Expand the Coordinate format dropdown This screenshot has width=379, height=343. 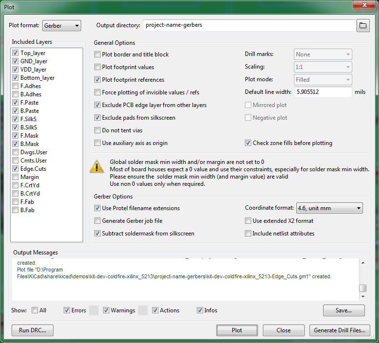[x=329, y=208]
